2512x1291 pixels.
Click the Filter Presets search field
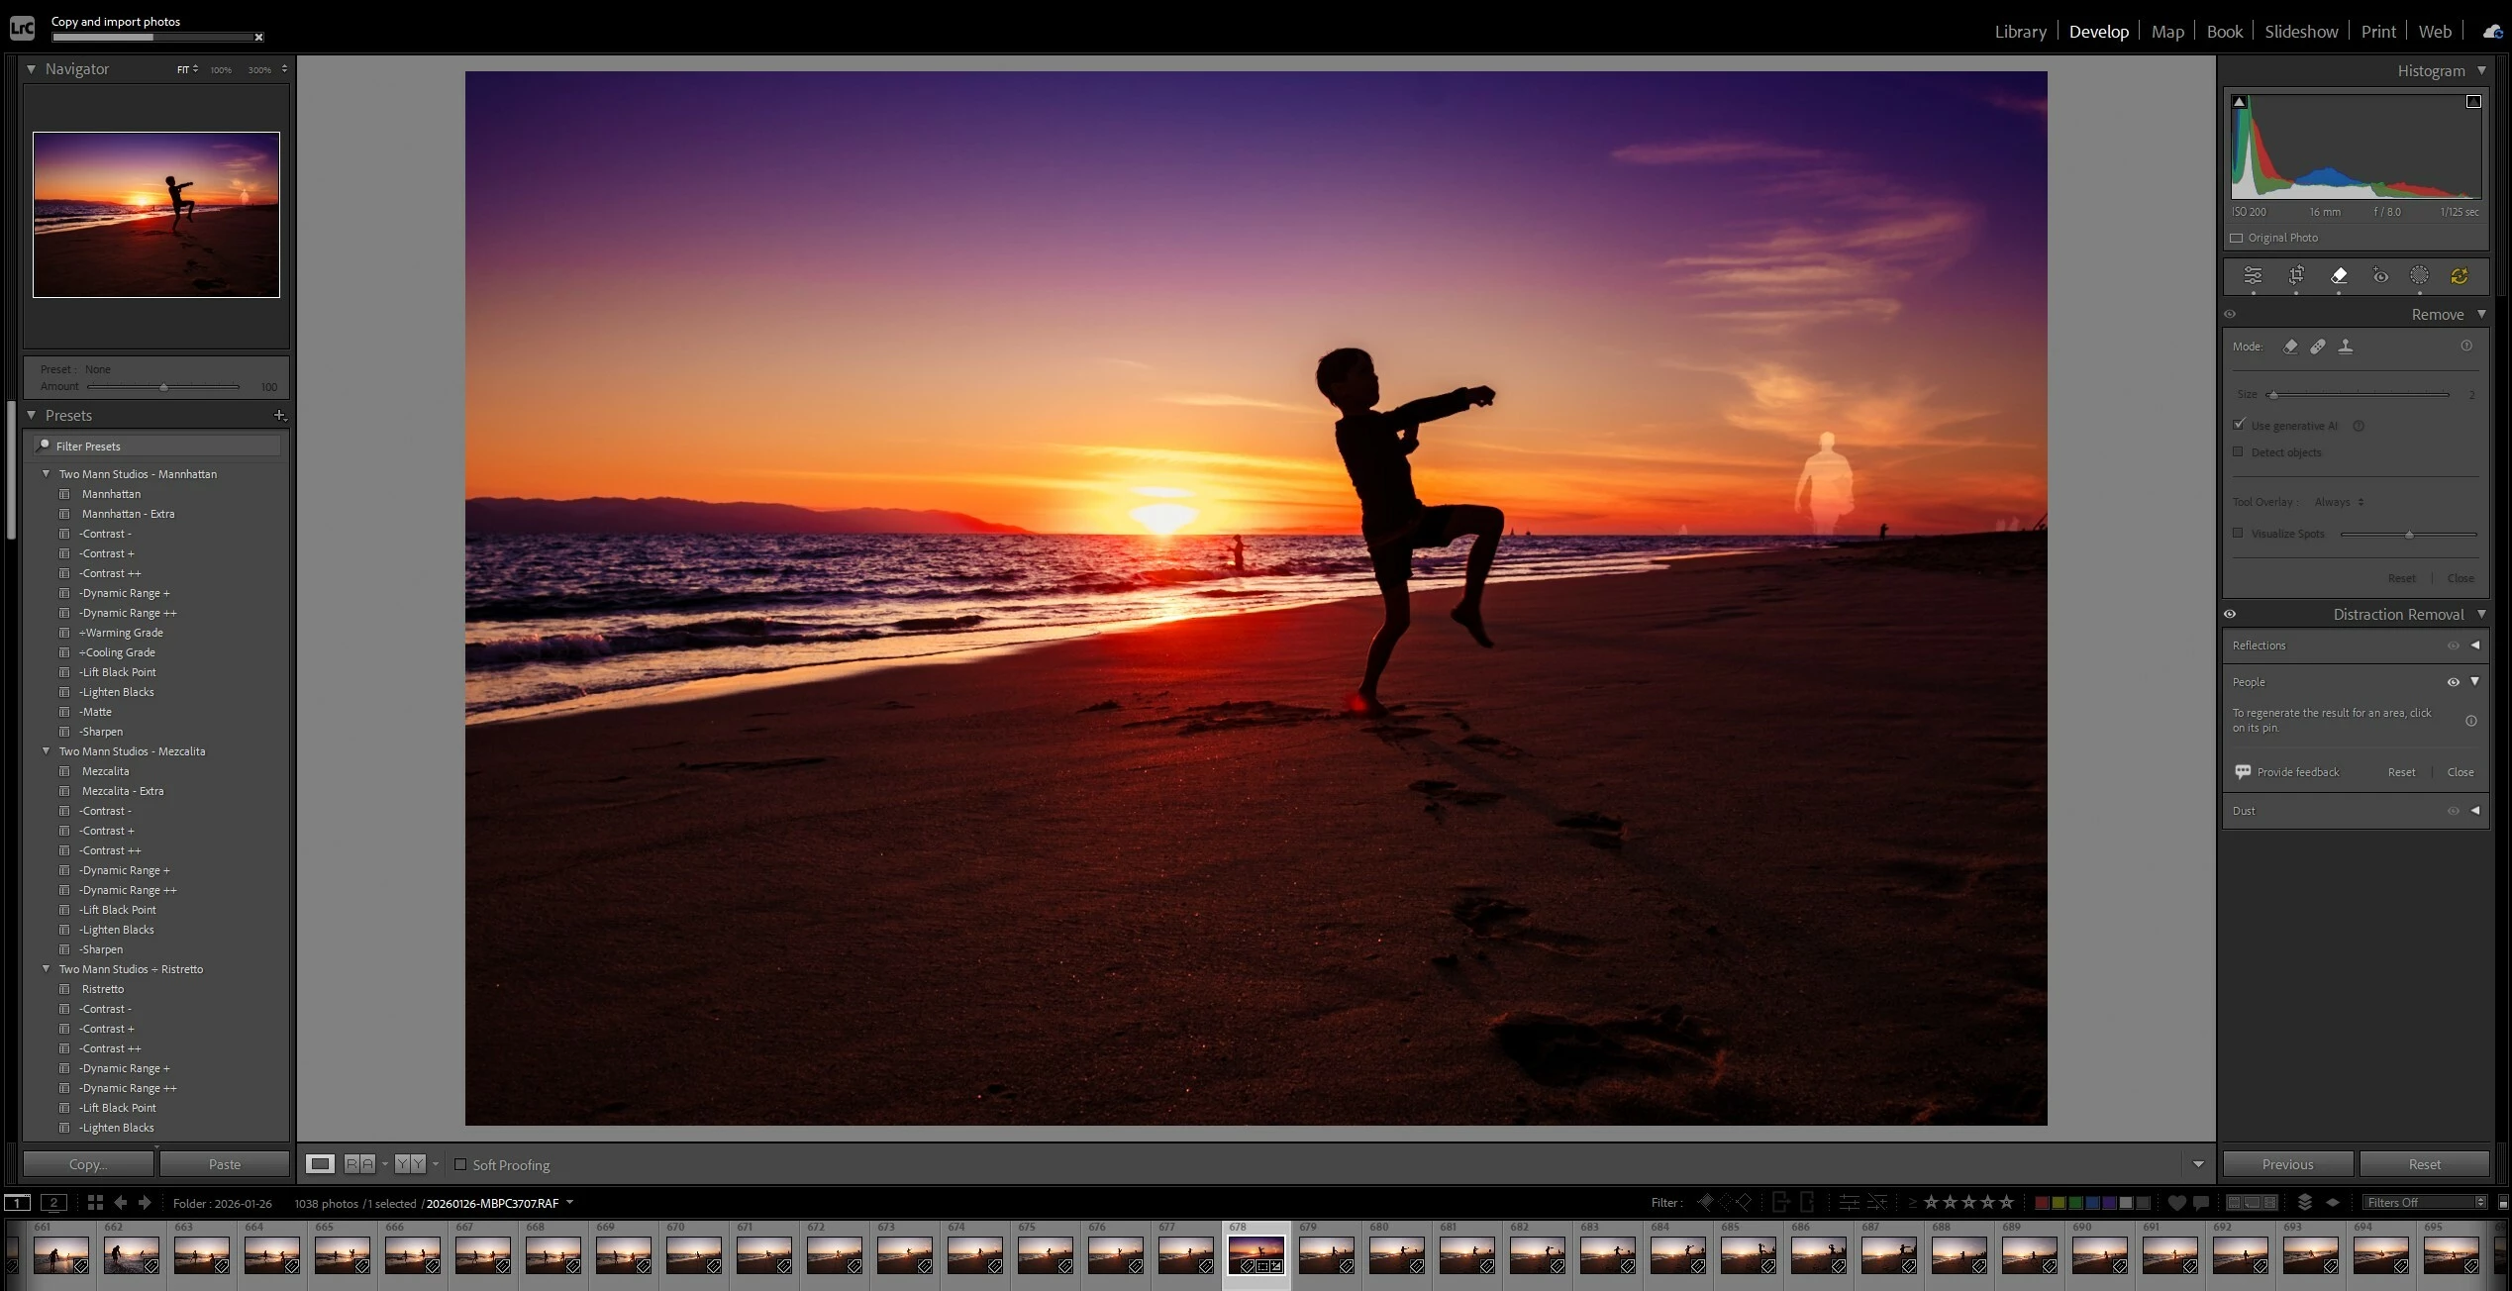[x=158, y=447]
